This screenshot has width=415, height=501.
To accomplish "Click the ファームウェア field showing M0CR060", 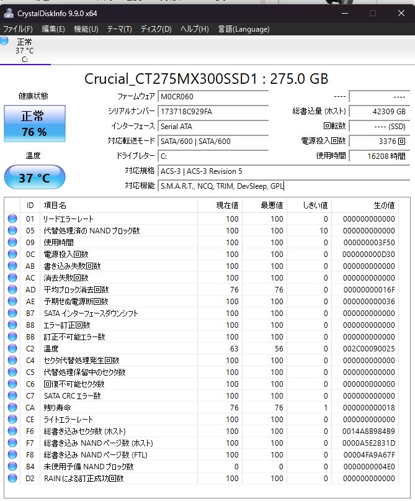I will coord(213,96).
